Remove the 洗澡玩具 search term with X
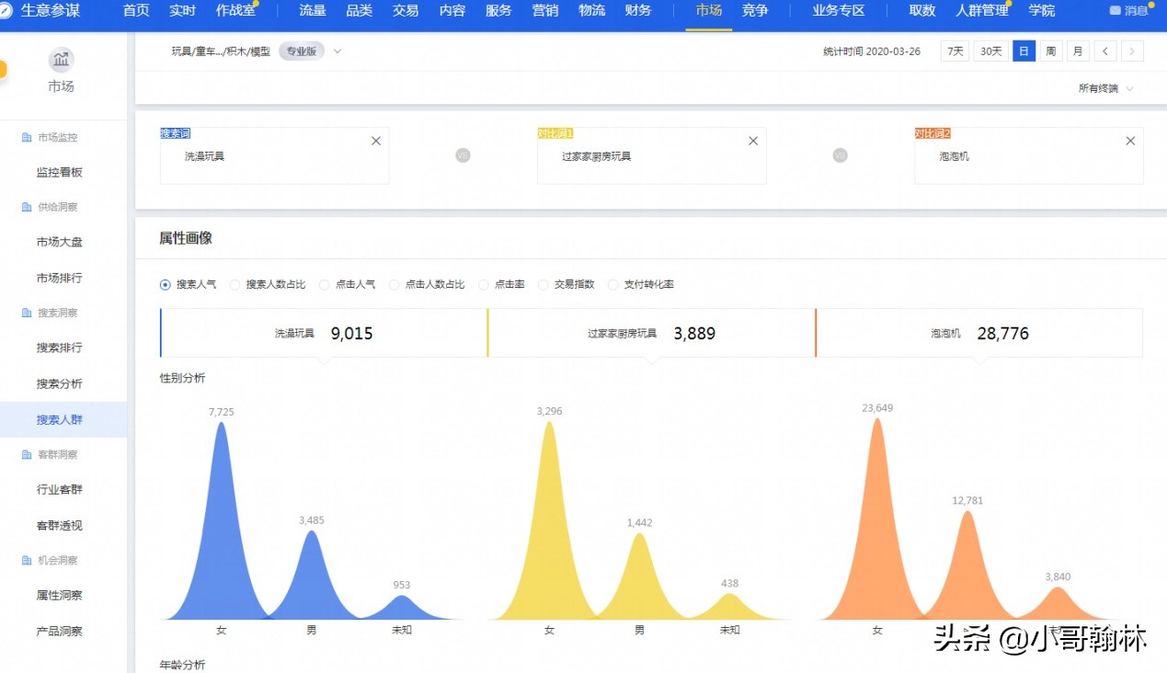This screenshot has width=1167, height=673. (376, 141)
